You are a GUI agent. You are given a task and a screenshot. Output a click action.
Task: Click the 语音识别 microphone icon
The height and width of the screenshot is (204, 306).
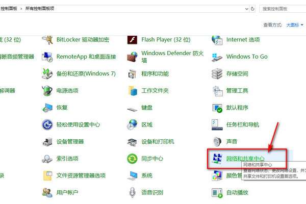pos(132,192)
